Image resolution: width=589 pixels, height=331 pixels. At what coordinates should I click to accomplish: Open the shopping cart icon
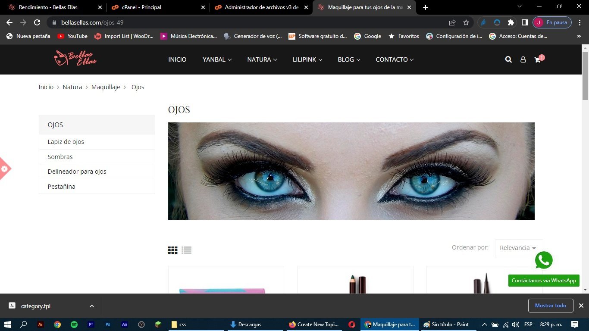tap(538, 59)
